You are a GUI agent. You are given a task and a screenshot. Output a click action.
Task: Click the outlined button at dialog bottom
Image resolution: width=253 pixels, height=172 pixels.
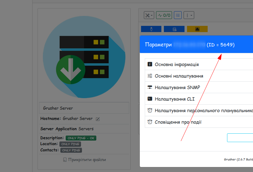pos(240,138)
